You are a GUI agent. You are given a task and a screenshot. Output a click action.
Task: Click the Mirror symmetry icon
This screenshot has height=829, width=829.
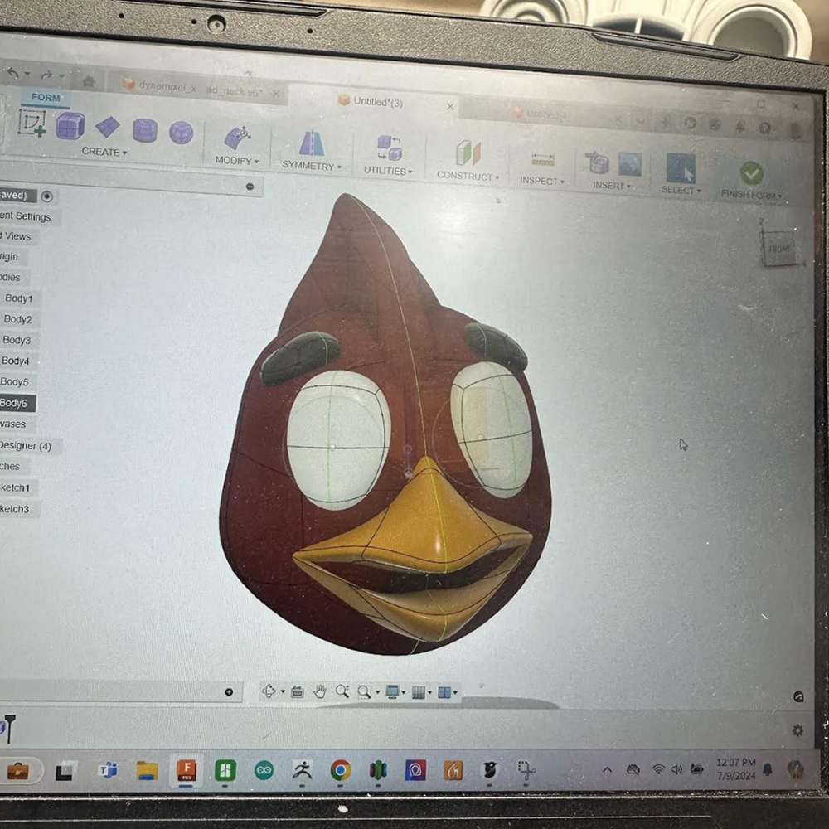(312, 143)
